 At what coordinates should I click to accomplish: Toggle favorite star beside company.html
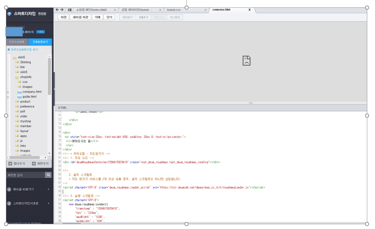pyautogui.click(x=8, y=92)
